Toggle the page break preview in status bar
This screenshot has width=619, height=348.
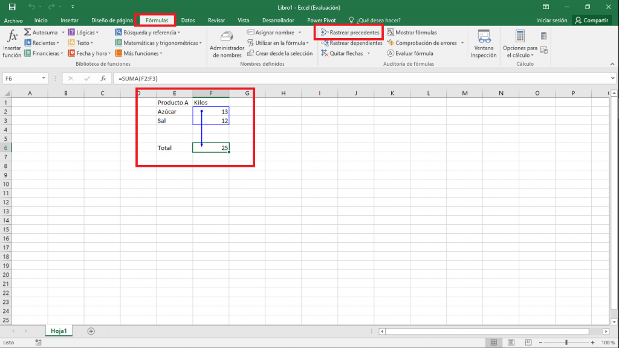tap(530, 342)
